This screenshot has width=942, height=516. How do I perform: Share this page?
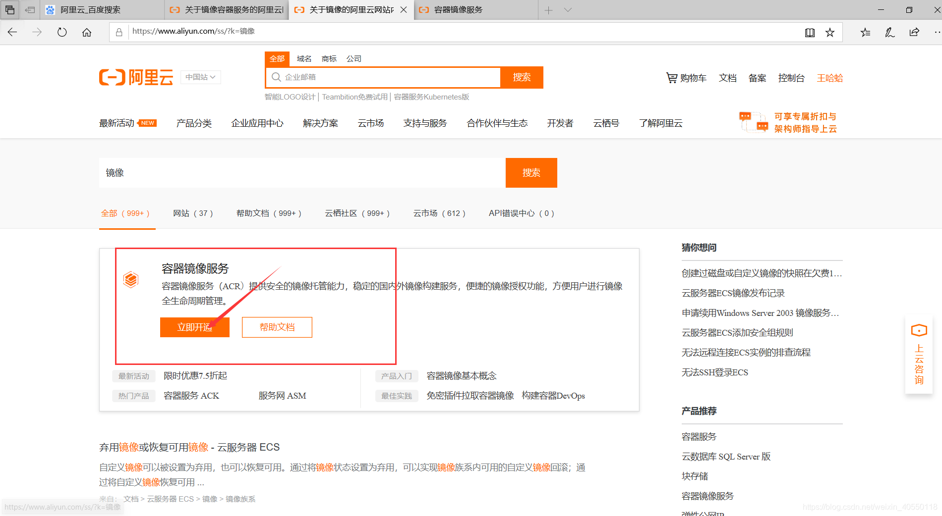click(914, 32)
